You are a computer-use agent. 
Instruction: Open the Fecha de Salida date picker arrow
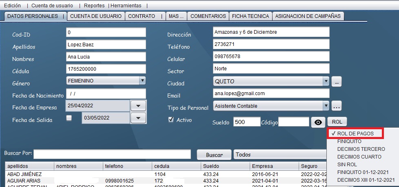click(x=138, y=118)
